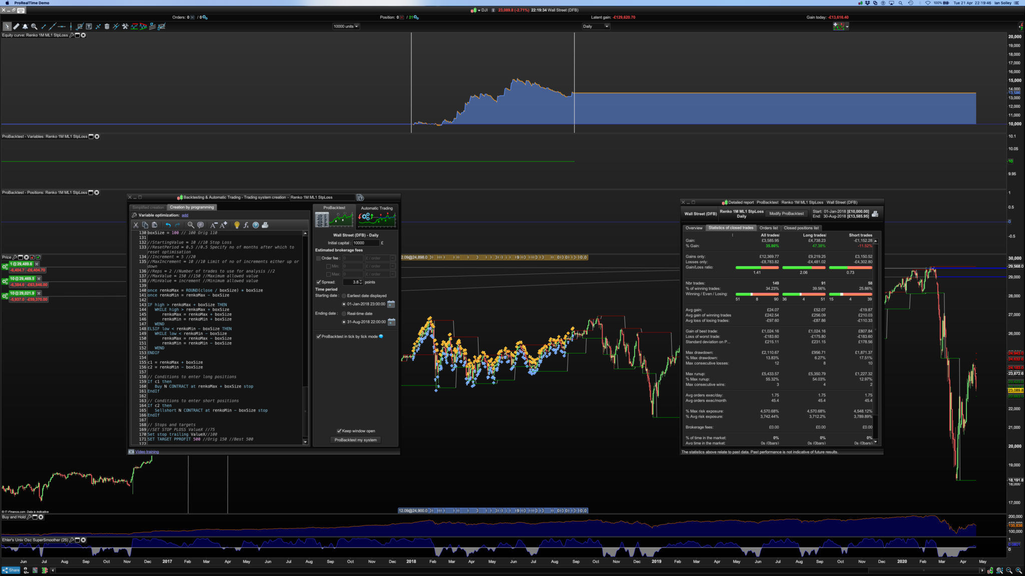Click the print icon in code editor
Image resolution: width=1025 pixels, height=576 pixels.
point(265,225)
